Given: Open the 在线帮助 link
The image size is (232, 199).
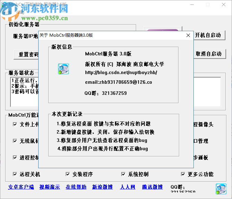Looking at the screenshot, I should tap(76, 187).
